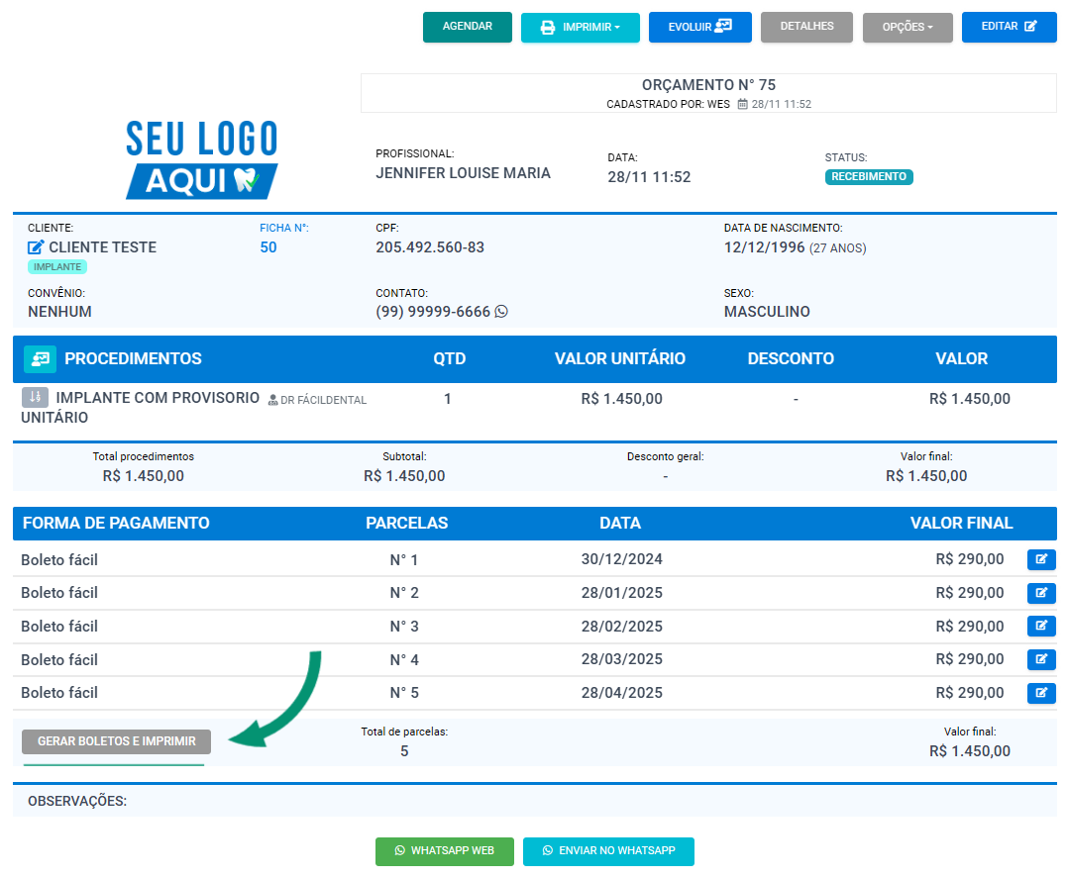Edit installment N° 5 payment
This screenshot has height=879, width=1068.
click(1040, 693)
